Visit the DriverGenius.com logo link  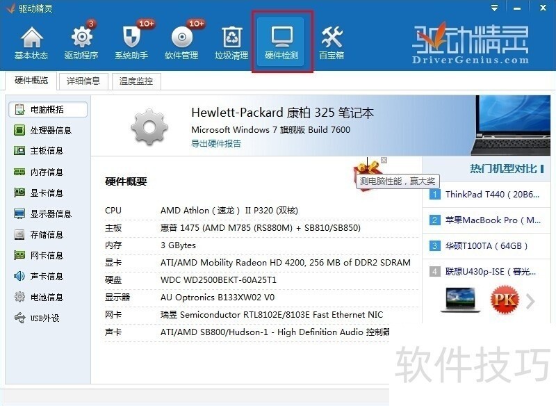click(x=471, y=42)
